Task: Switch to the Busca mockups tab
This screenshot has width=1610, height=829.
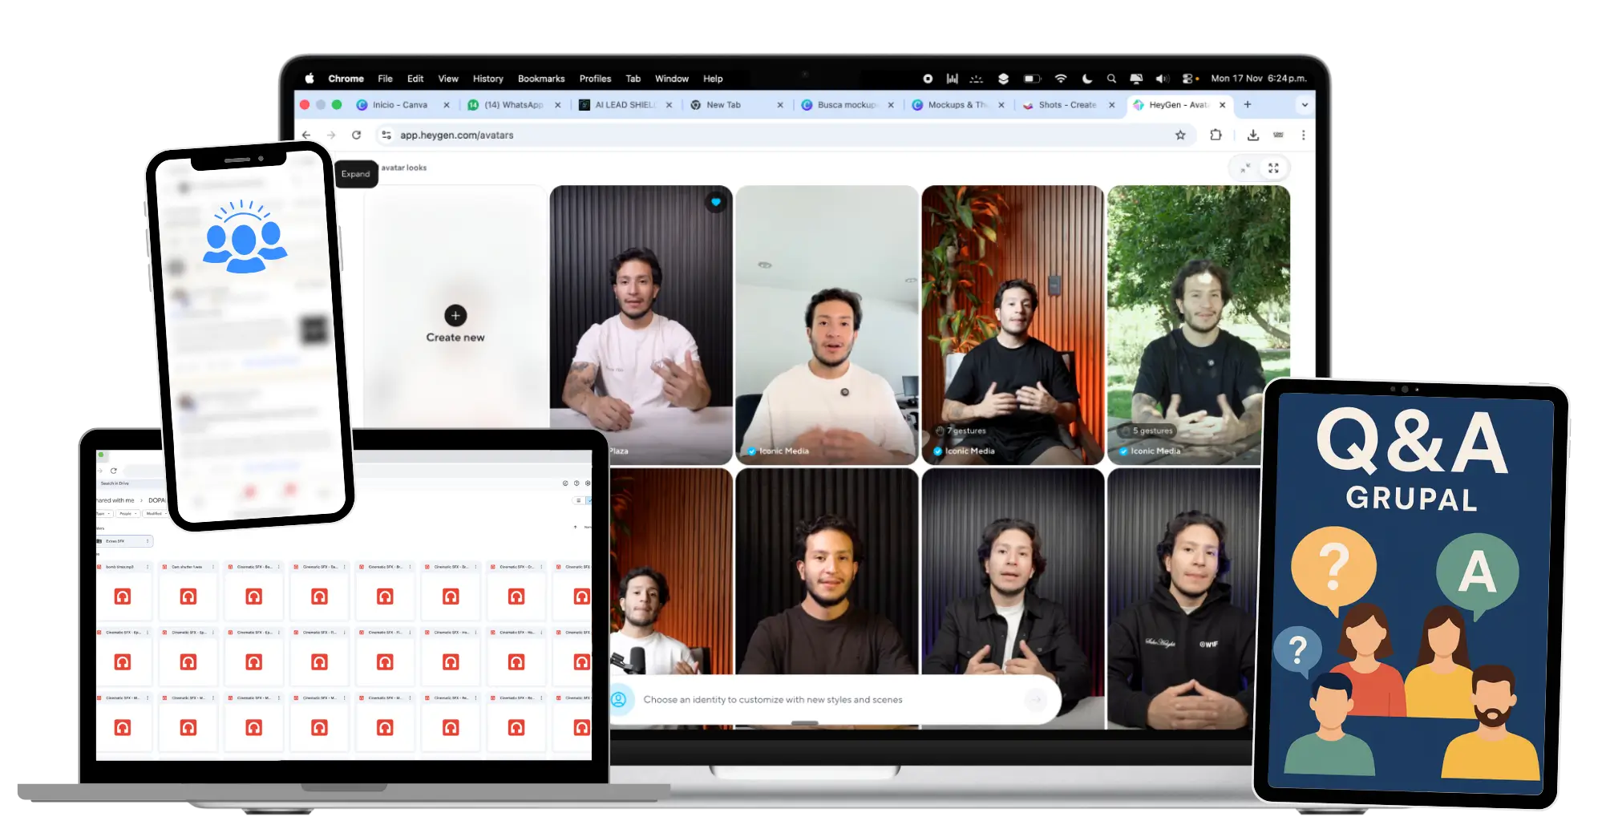Action: 847,105
